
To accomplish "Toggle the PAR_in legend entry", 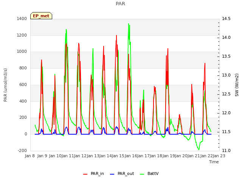I will point(93,173).
